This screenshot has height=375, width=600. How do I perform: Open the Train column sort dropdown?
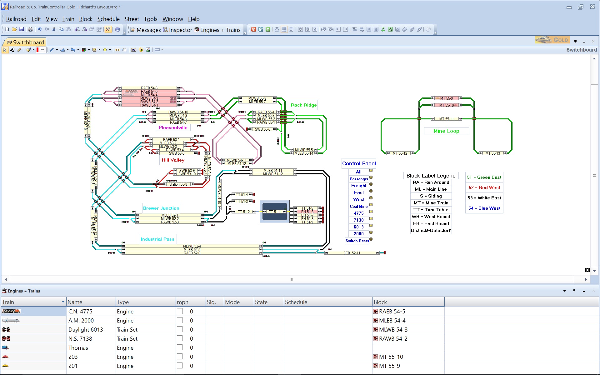tap(63, 302)
